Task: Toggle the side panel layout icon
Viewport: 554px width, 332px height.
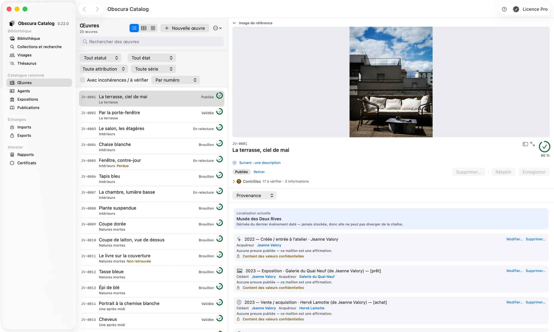Action: 525,144
